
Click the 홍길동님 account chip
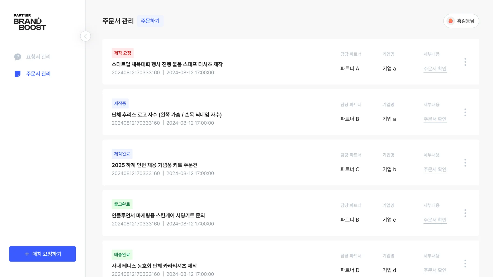click(x=461, y=21)
